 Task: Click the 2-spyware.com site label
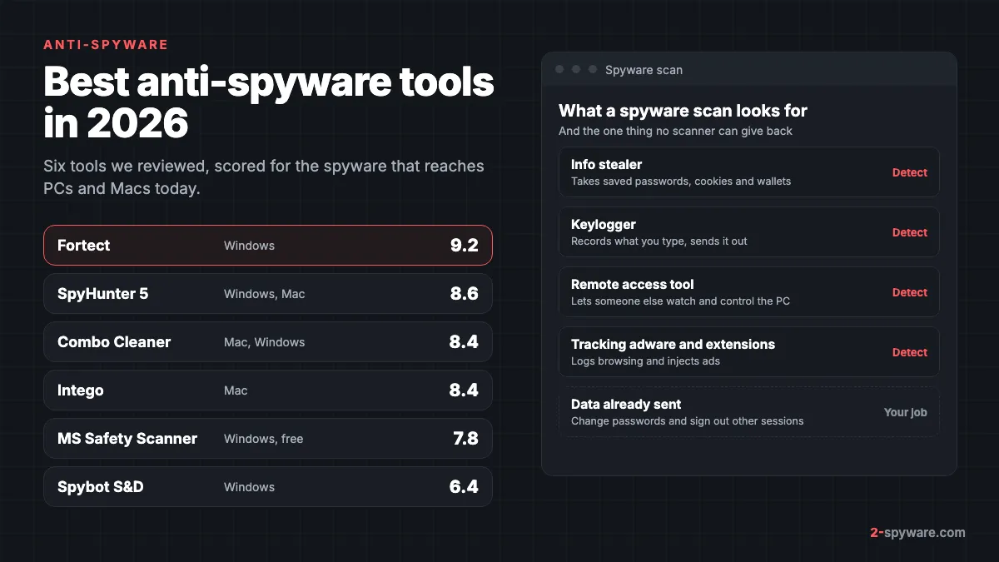917,533
